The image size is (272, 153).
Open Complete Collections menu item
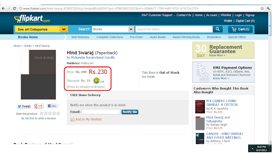tap(110, 37)
